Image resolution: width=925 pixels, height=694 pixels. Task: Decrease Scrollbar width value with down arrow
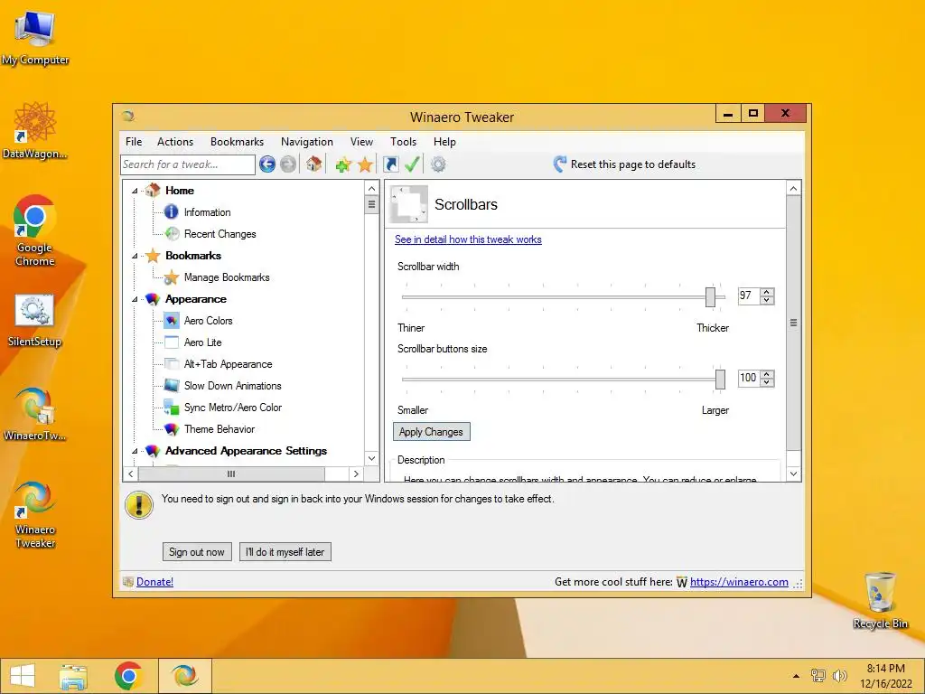click(x=767, y=300)
